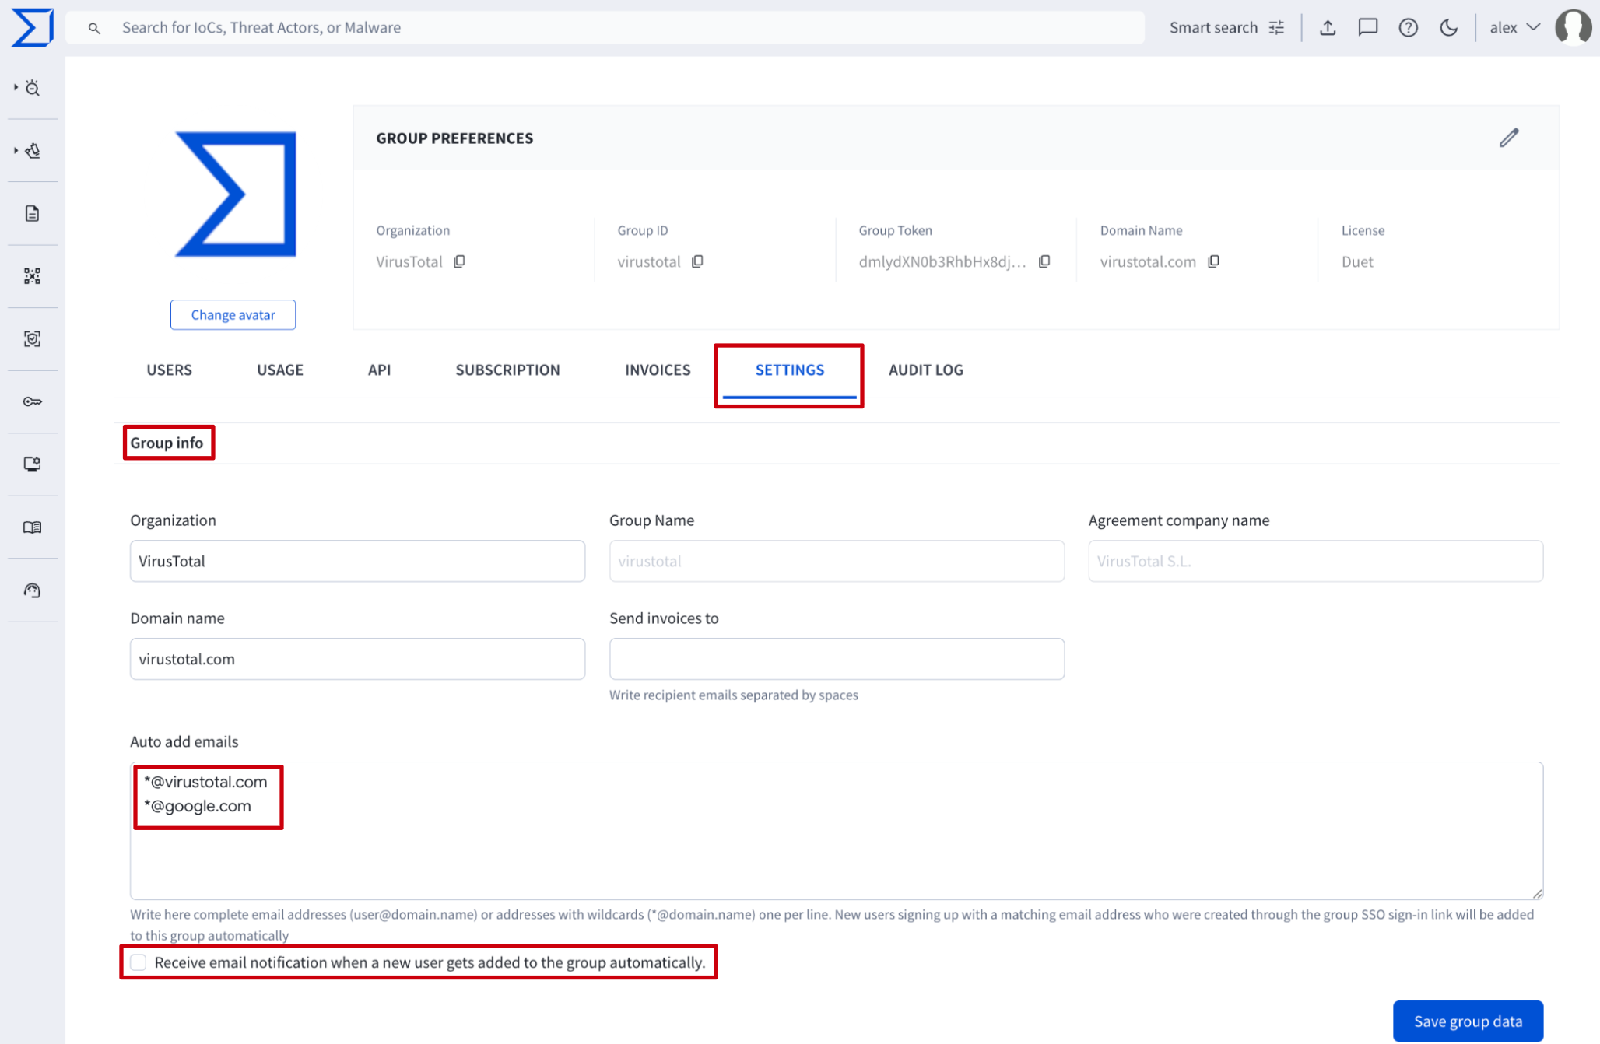Open the key icon in the left sidebar
Viewport: 1600px width, 1044px height.
[x=32, y=401]
